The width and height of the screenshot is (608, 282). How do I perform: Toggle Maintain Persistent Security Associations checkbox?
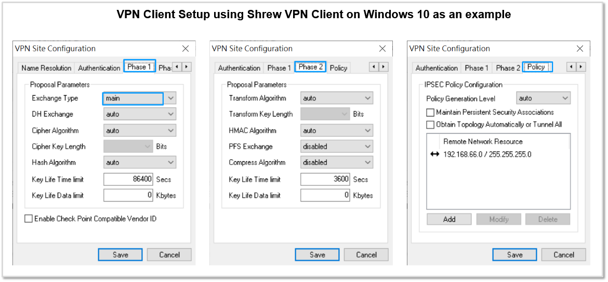[x=430, y=112]
